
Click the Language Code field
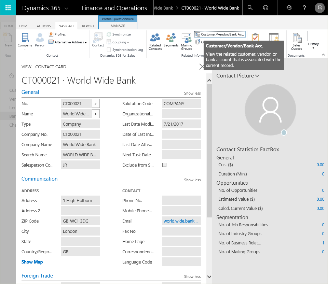point(181,262)
